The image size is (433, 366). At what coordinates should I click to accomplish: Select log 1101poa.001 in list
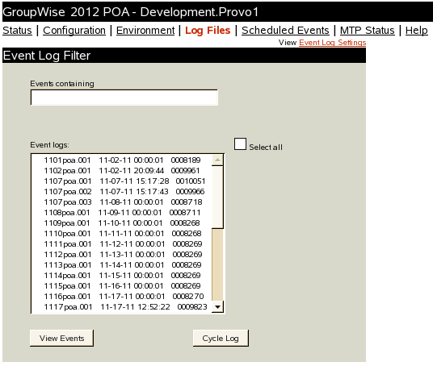pos(121,160)
